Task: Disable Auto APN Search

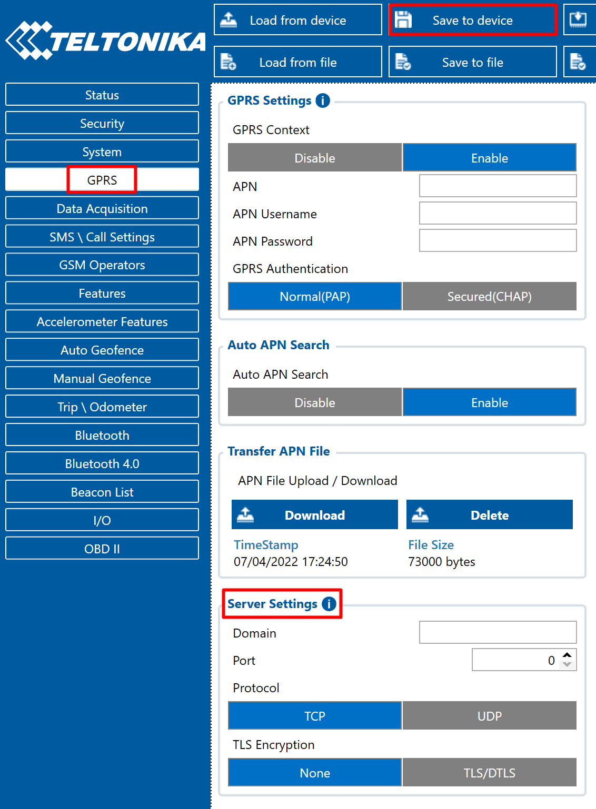Action: 314,402
